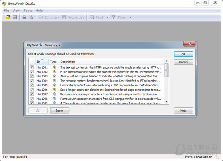Click the type icon for HW1001
Viewport: 223px width, 161px height.
pyautogui.click(x=54, y=67)
